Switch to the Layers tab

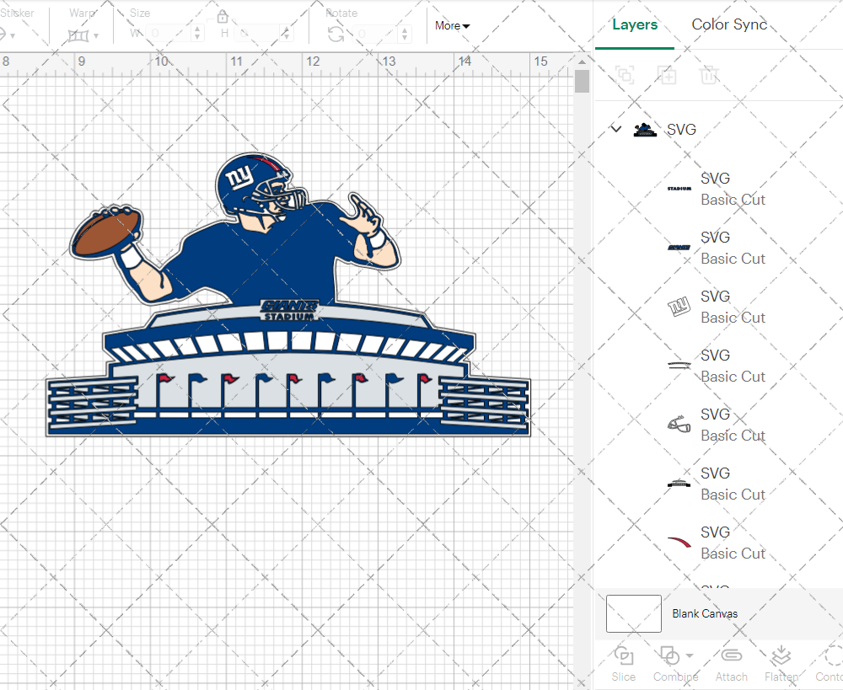pos(635,24)
